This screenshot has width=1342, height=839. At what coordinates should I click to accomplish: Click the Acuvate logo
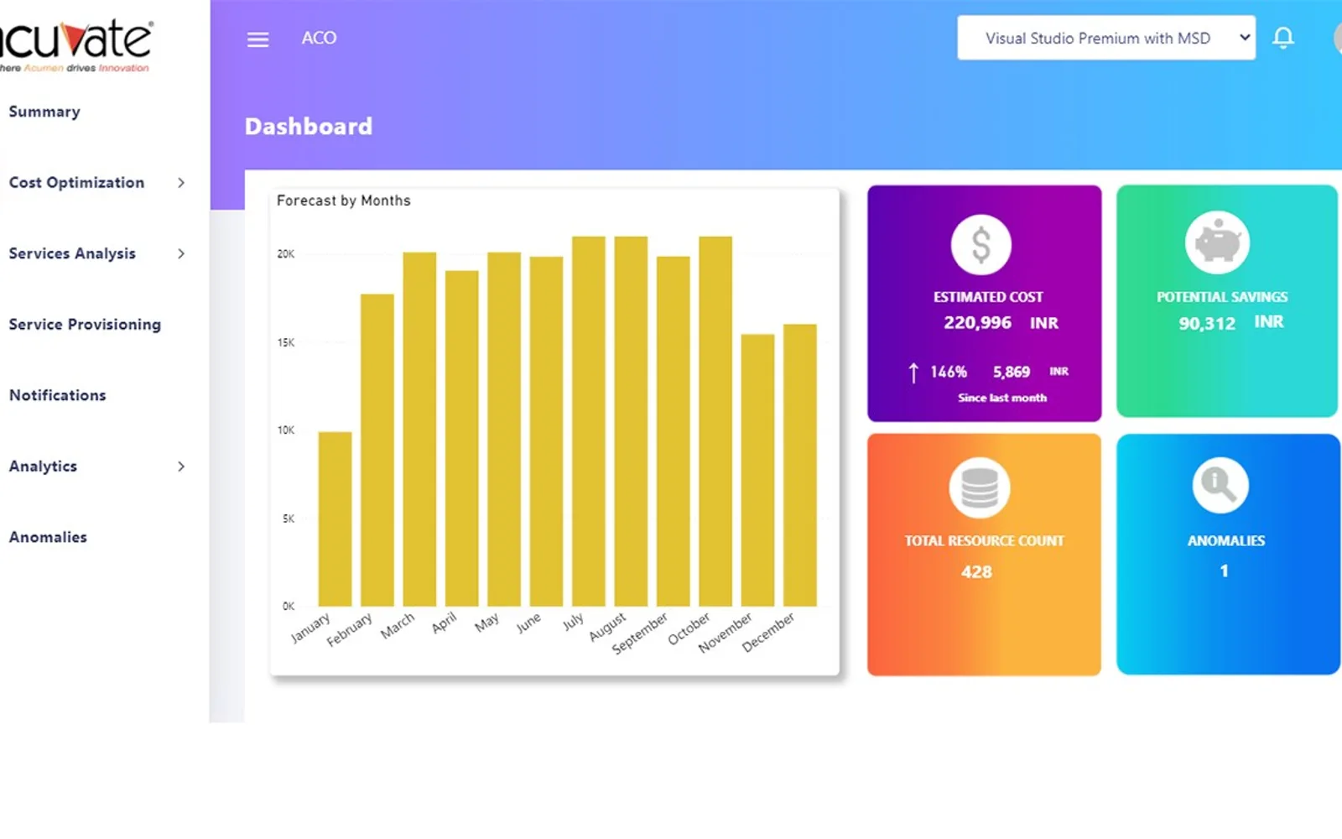click(75, 46)
